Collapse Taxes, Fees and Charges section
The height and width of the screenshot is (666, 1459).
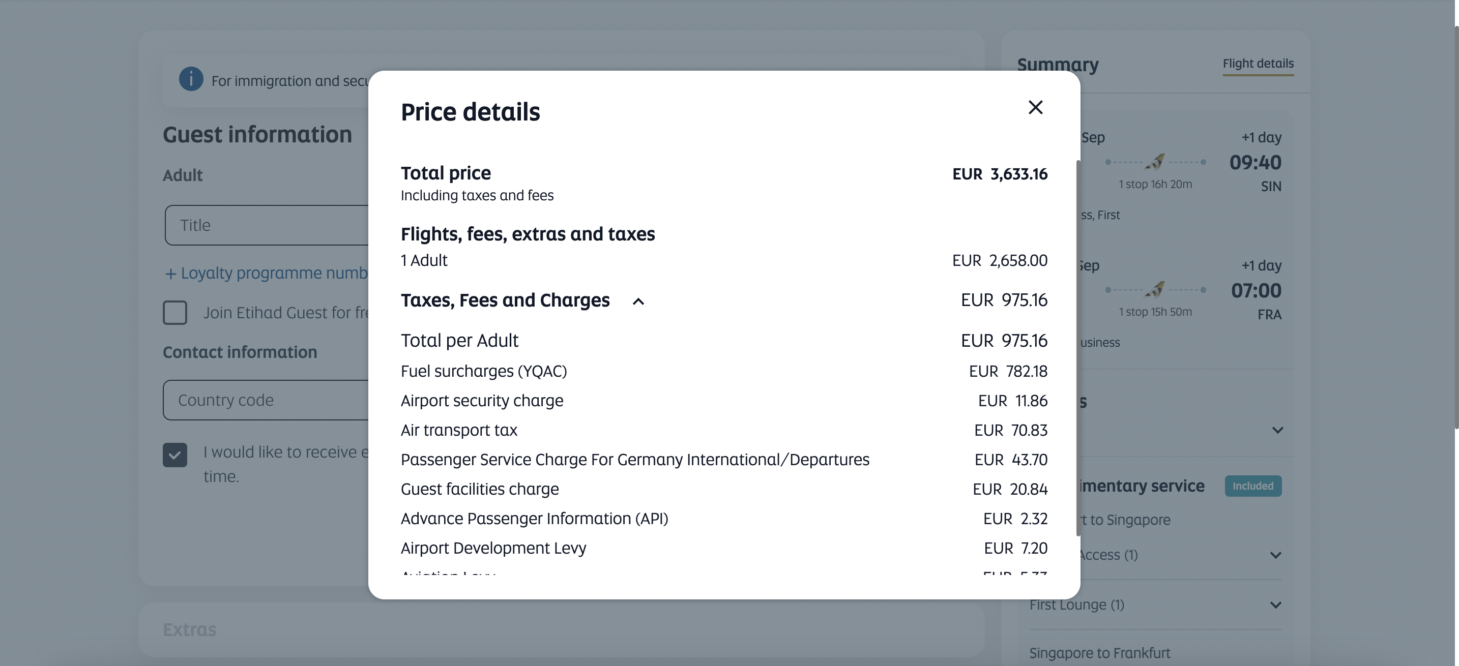point(638,301)
